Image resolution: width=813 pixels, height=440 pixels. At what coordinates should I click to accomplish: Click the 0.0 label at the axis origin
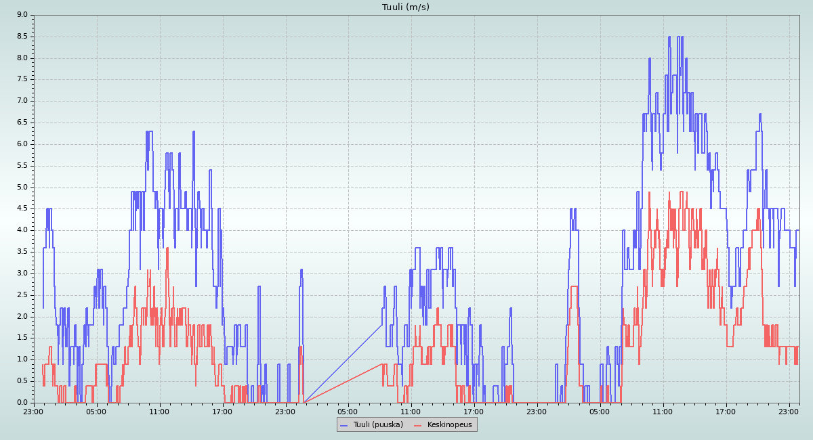[22, 403]
